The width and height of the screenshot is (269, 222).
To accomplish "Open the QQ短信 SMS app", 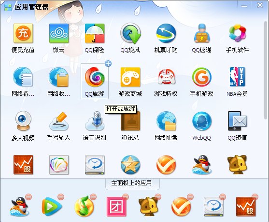I will pos(238,121).
